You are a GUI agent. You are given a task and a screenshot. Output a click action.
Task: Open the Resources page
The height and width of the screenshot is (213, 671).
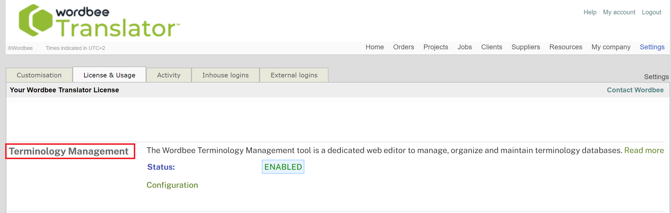565,47
